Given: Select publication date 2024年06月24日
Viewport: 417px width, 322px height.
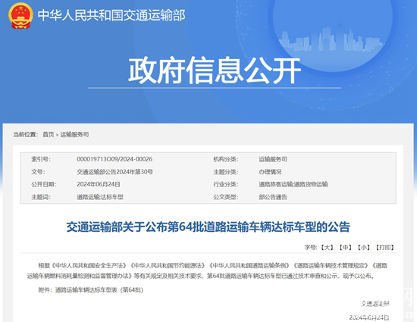Looking at the screenshot, I should click(99, 184).
